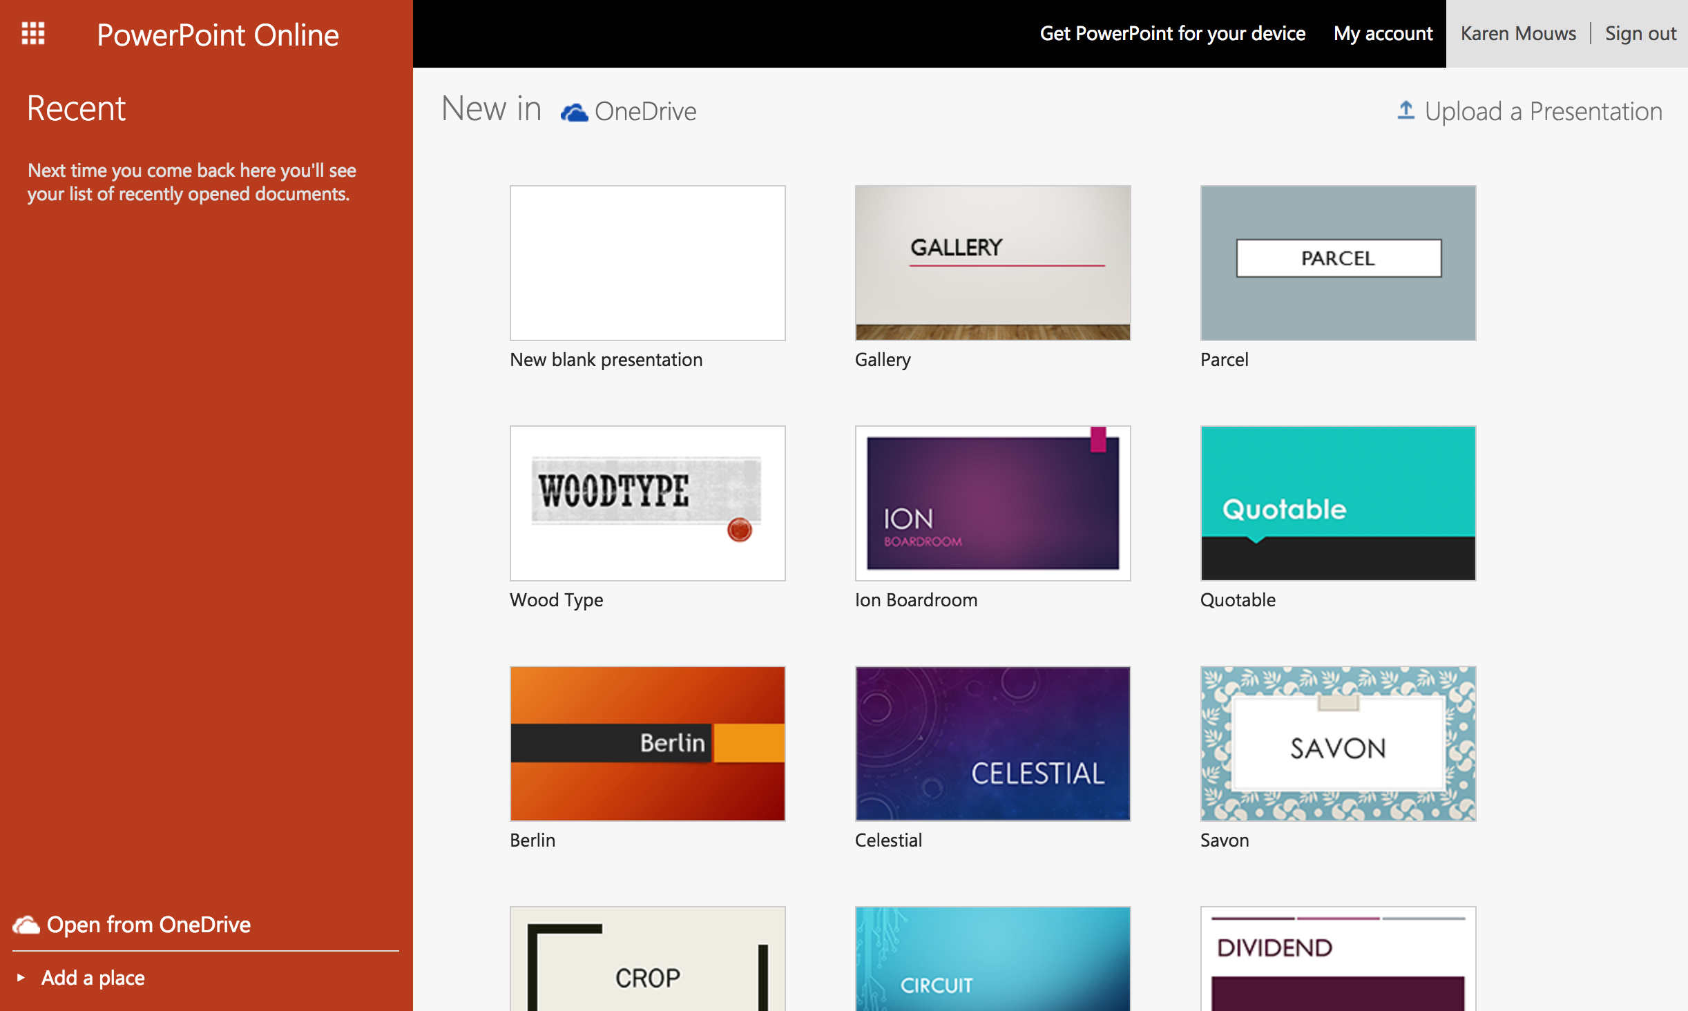Screen dimensions: 1688x1011
Task: Select the Celestial template thumbnail
Action: [x=992, y=744]
